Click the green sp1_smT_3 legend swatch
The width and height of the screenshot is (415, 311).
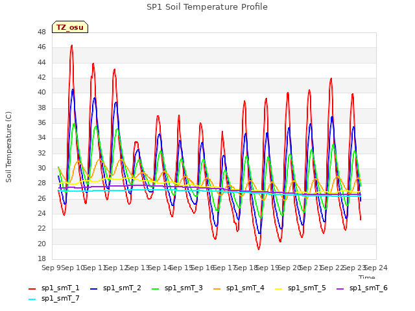pos(155,289)
